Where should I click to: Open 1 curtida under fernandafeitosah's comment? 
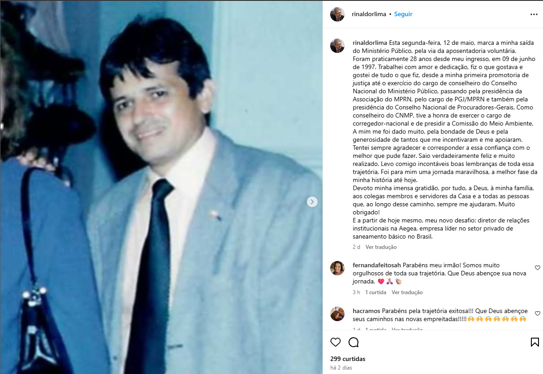tap(375, 292)
